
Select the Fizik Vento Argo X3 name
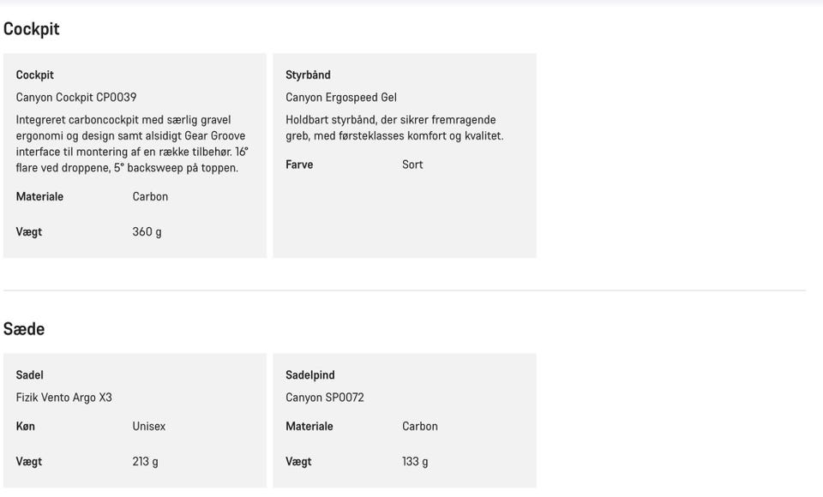click(x=64, y=398)
